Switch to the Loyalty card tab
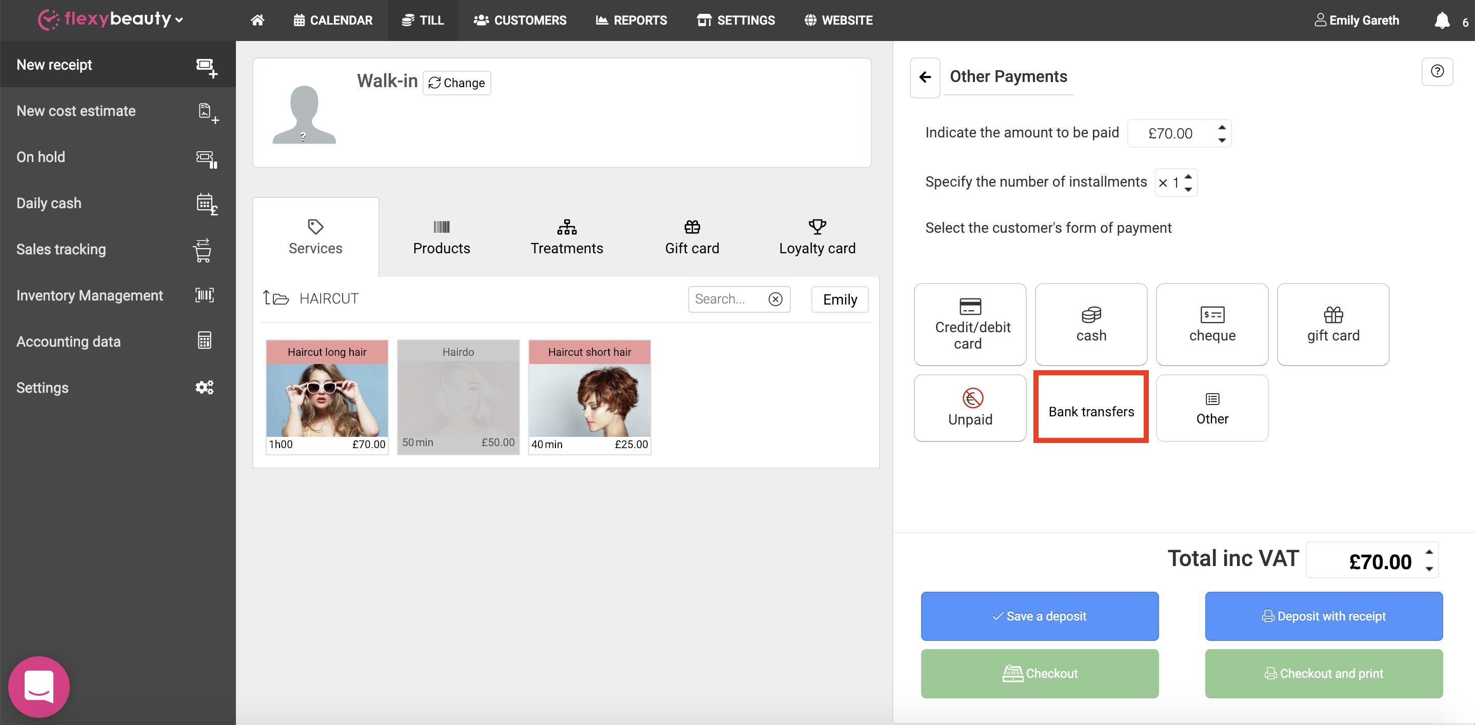 [817, 237]
